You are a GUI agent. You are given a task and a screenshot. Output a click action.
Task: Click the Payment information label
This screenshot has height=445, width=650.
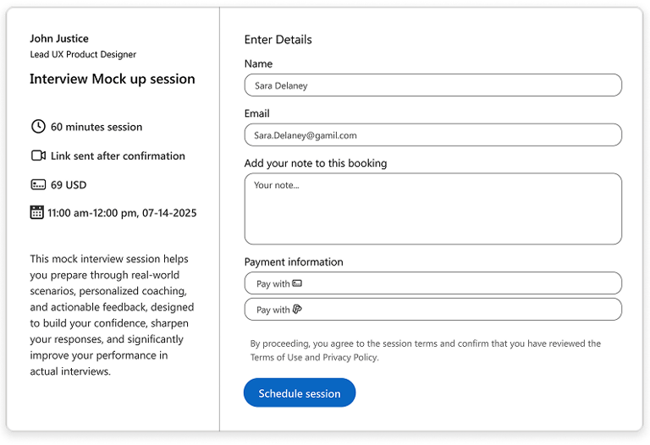click(294, 262)
